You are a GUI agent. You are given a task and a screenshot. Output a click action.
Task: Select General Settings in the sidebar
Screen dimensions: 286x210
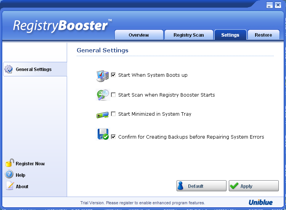click(x=35, y=69)
